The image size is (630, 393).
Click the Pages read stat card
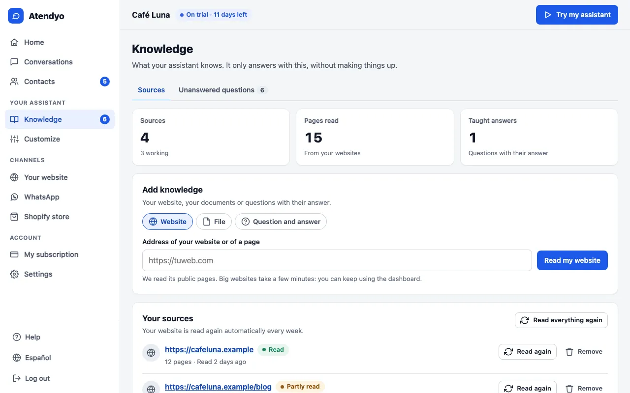coord(375,137)
